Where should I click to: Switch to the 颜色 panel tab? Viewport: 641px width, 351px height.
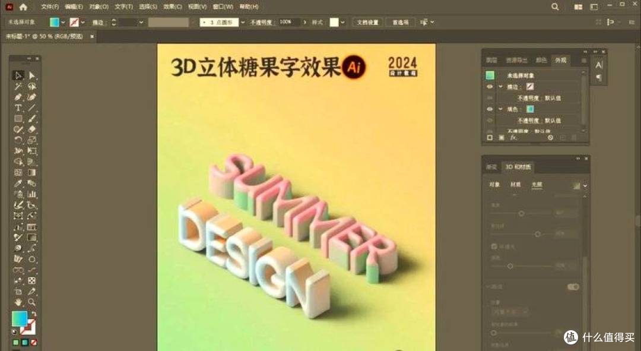541,60
